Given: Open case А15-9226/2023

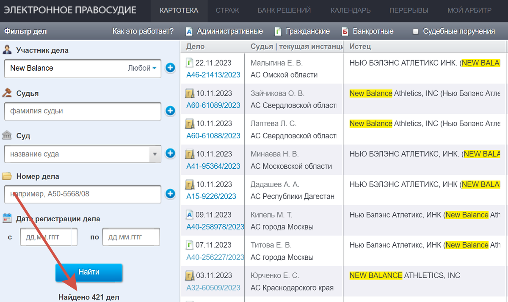Looking at the screenshot, I should 211,197.
